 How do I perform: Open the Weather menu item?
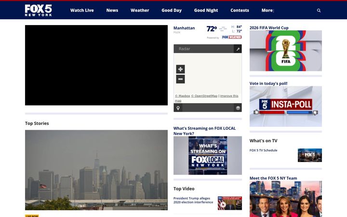point(140,10)
